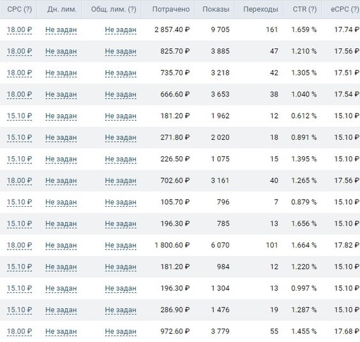Click the Дн. лим. column header

pos(62,9)
